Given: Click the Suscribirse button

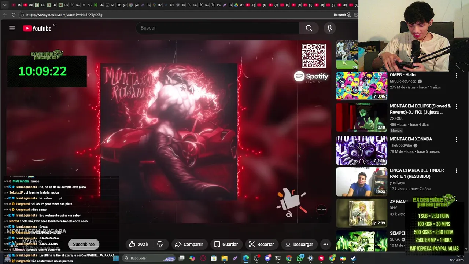Looking at the screenshot, I should coord(84,244).
